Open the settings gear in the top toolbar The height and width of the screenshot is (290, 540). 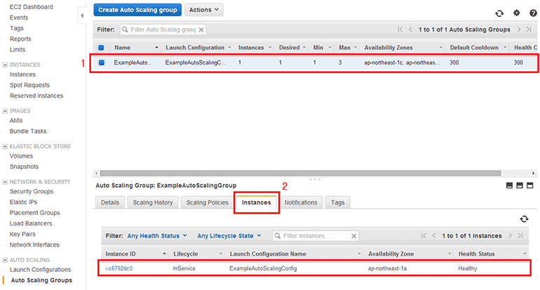516,13
